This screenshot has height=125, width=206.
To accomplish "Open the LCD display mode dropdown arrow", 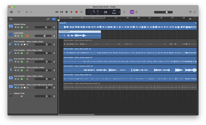I will point(119,12).
